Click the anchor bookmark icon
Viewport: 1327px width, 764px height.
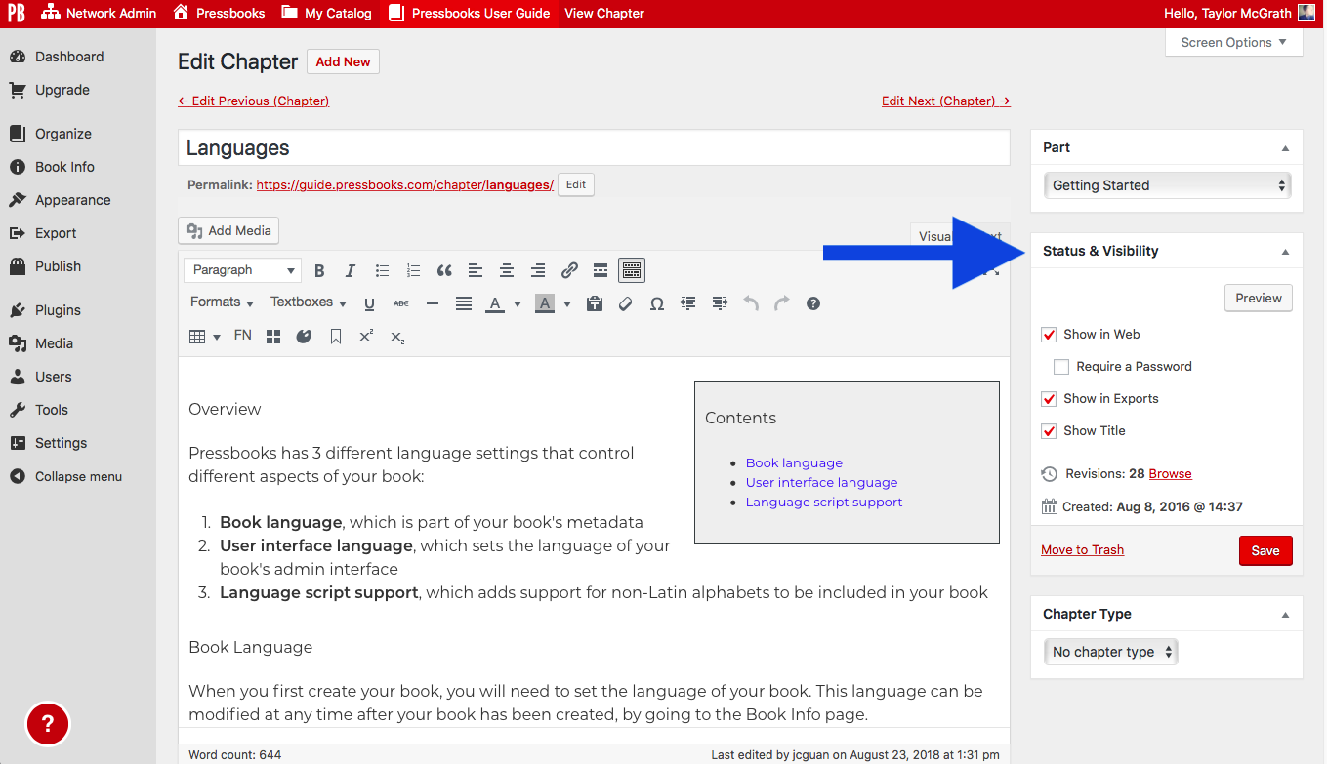(335, 337)
